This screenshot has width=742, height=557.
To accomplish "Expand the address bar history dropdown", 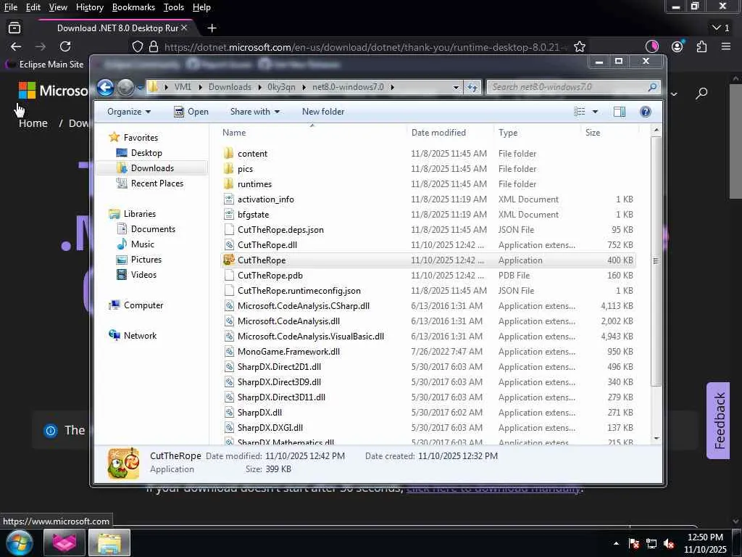I will (x=456, y=87).
